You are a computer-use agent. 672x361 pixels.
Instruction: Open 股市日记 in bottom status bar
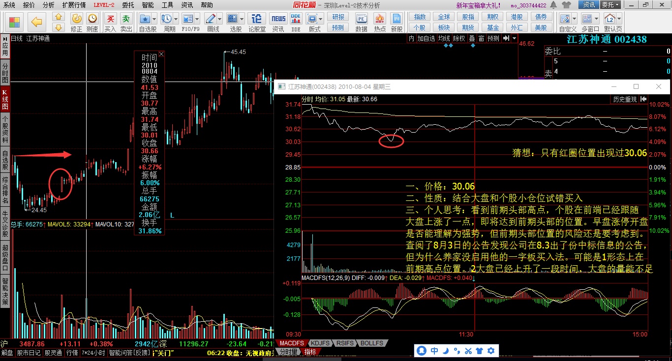tap(29, 353)
